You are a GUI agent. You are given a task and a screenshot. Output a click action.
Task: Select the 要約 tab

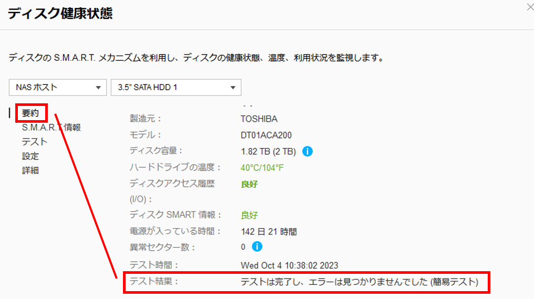pos(30,113)
